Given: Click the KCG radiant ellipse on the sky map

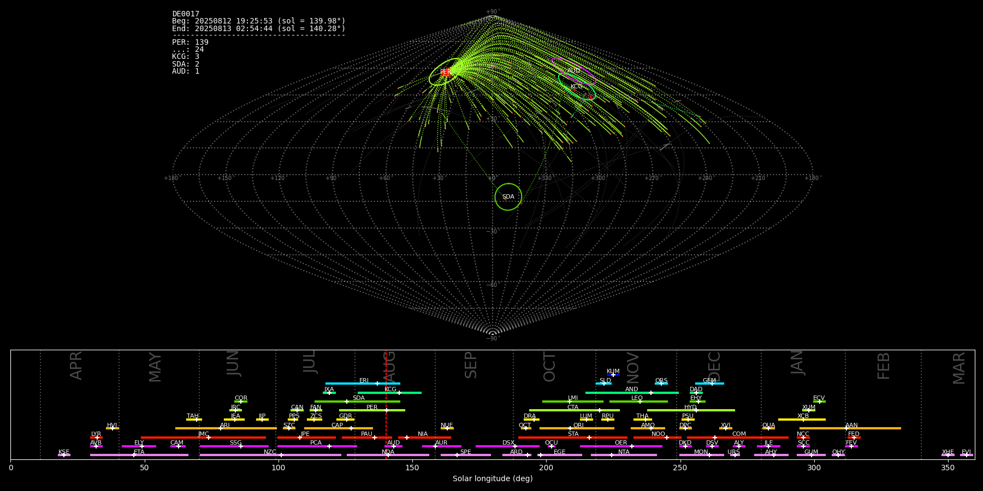Looking at the screenshot, I should [577, 86].
